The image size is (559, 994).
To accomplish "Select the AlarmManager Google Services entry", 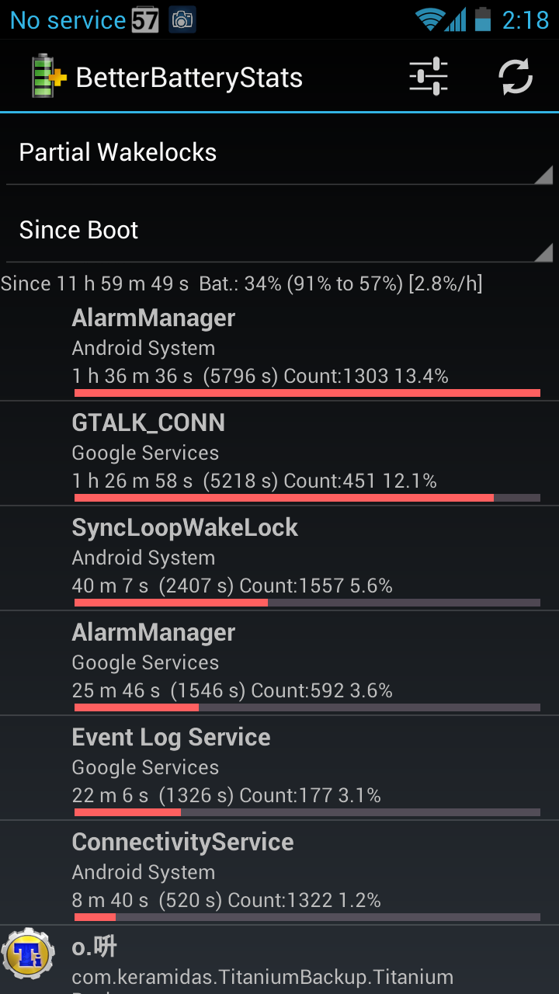I will [279, 663].
